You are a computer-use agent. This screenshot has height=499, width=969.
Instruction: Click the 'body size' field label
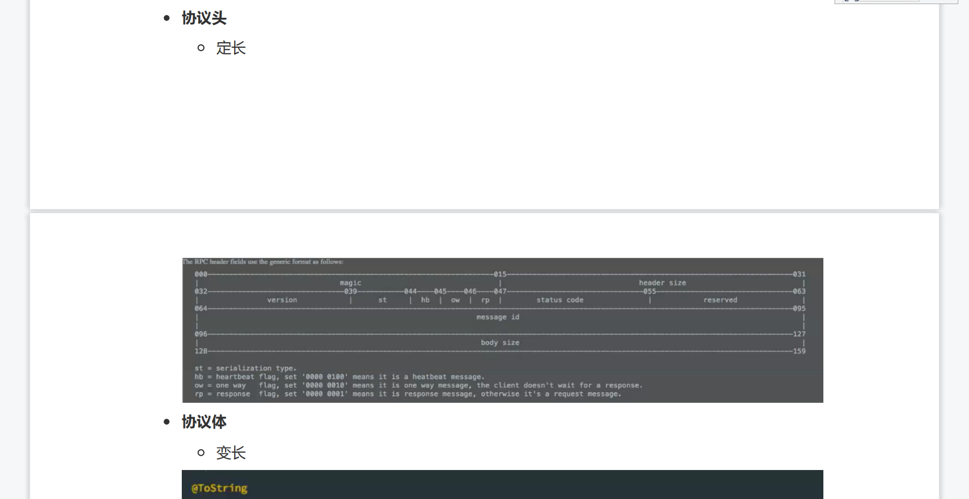500,343
